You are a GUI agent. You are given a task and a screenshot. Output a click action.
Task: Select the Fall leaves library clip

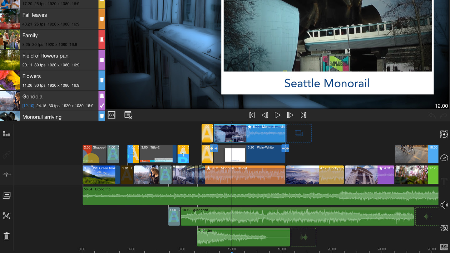pyautogui.click(x=52, y=19)
